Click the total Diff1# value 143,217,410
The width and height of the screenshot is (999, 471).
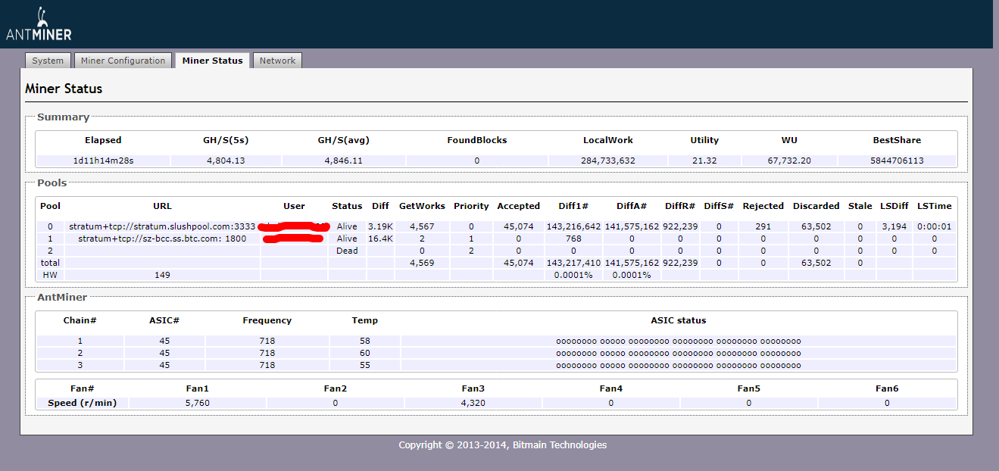coord(573,263)
